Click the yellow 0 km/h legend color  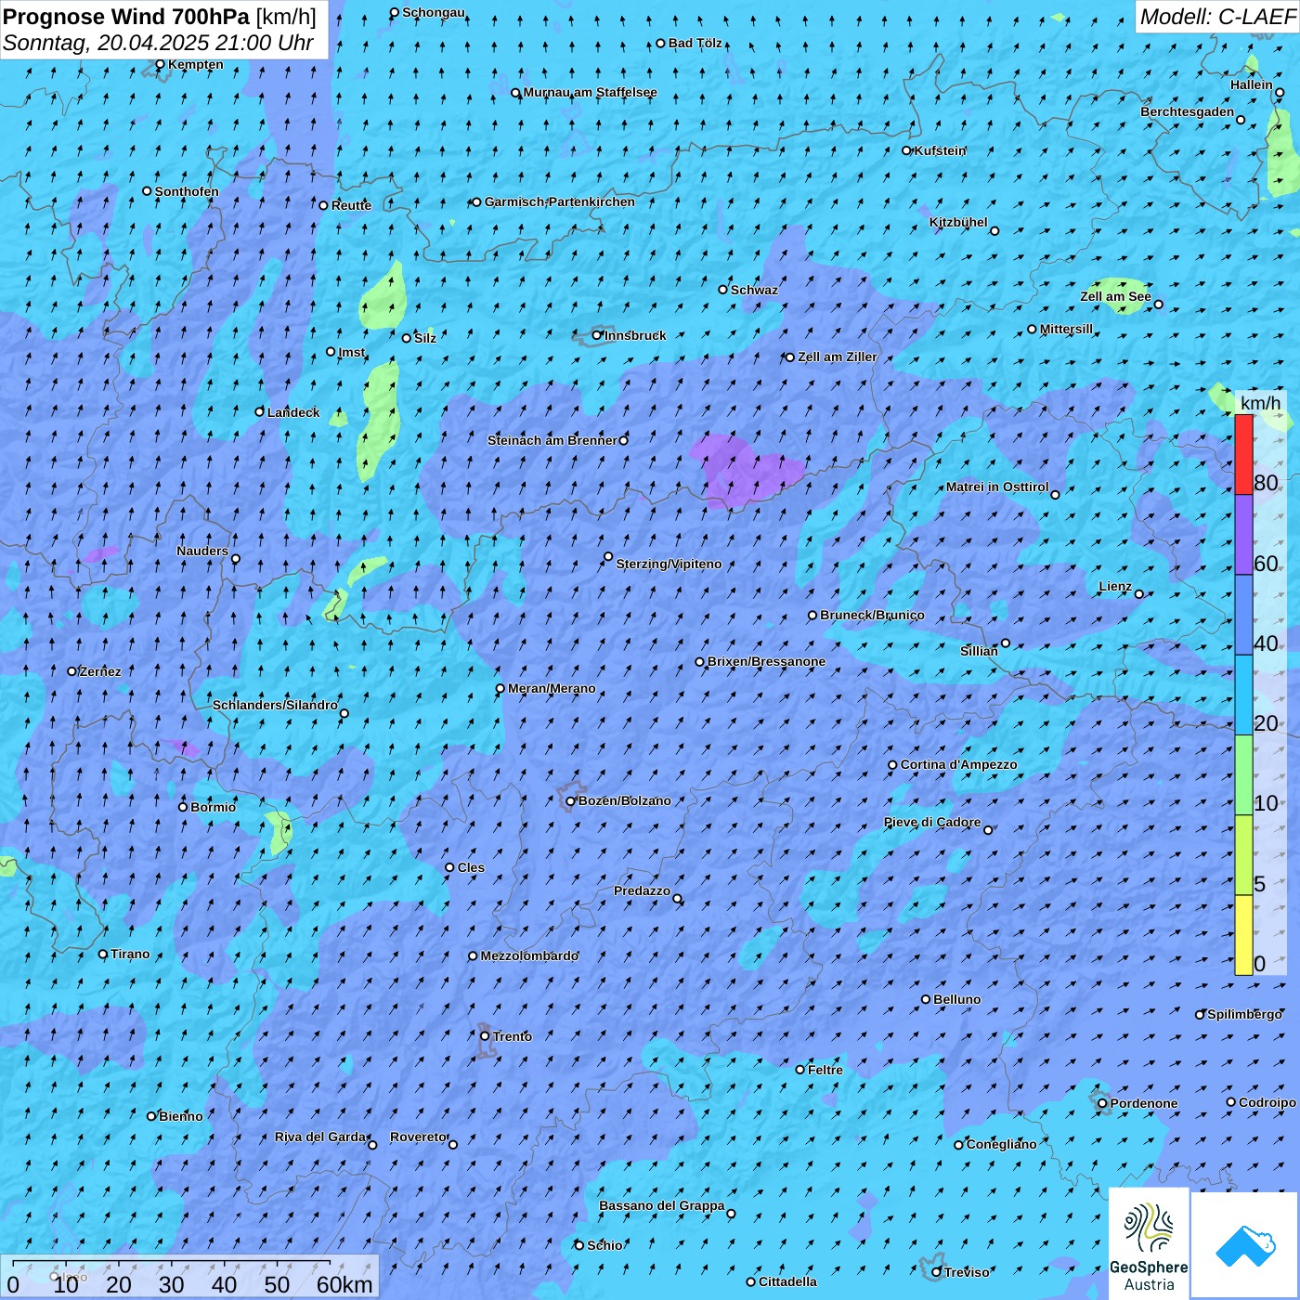[x=1243, y=935]
